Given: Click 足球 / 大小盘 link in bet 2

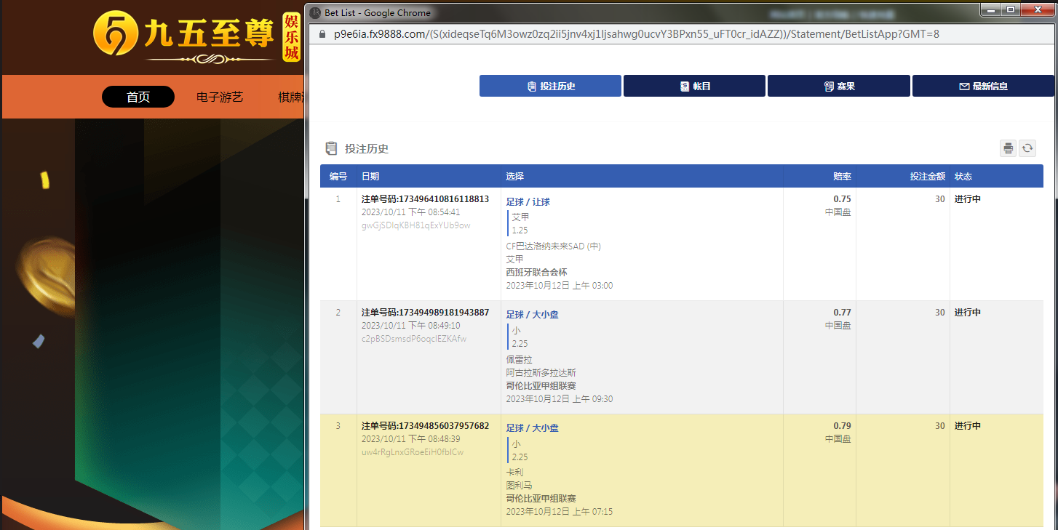Looking at the screenshot, I should click(532, 315).
